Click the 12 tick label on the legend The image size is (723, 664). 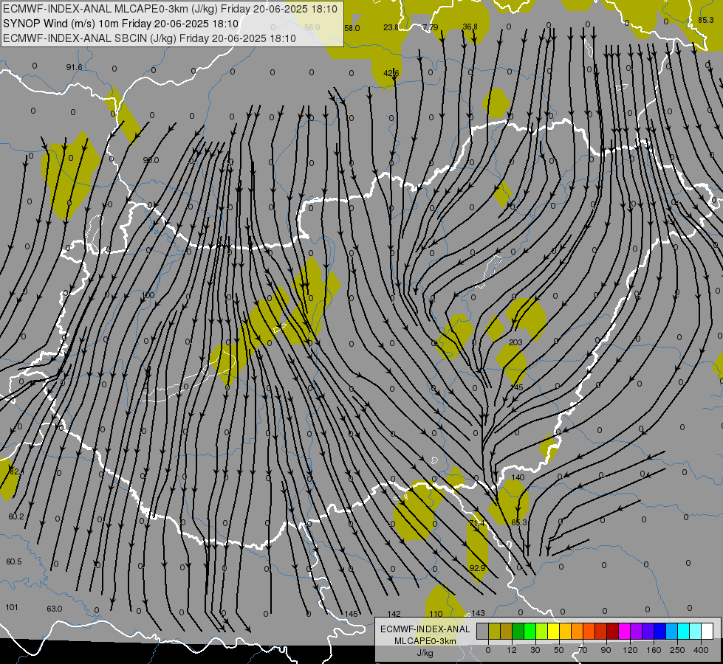click(x=512, y=650)
